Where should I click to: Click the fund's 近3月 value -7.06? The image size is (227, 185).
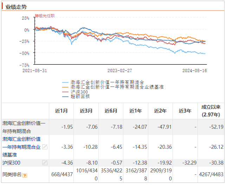(92, 127)
